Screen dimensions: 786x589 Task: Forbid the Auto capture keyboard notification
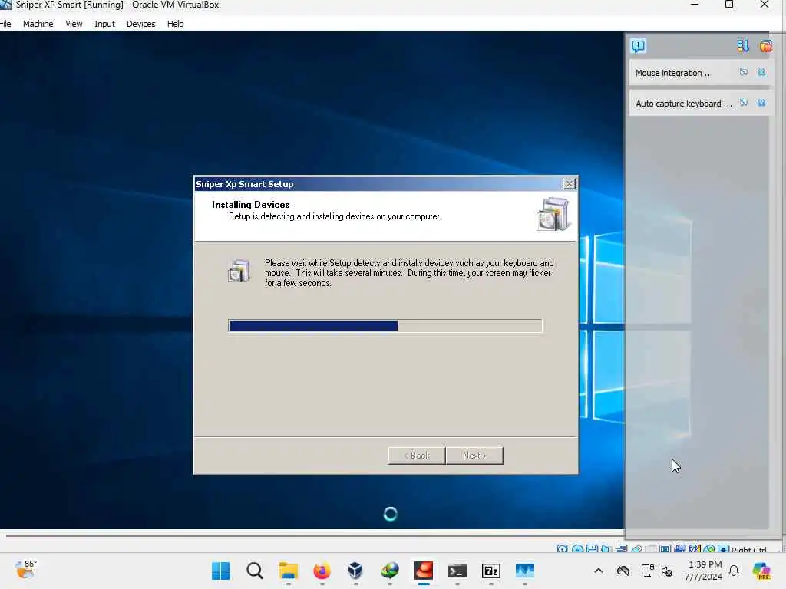(743, 104)
